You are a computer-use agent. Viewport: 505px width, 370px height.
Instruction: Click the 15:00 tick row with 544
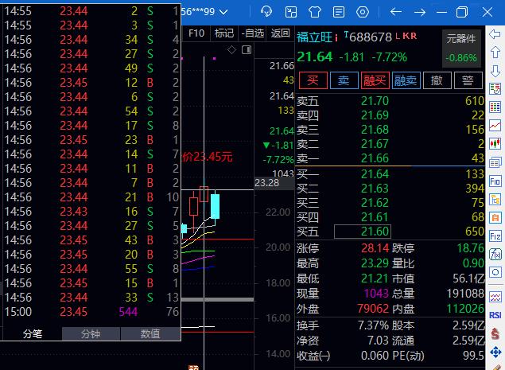pos(91,312)
